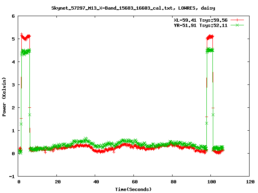Viewport: 258px width, 193px height.
Task: Click the x-axis tick label '80'
Action: (173, 182)
